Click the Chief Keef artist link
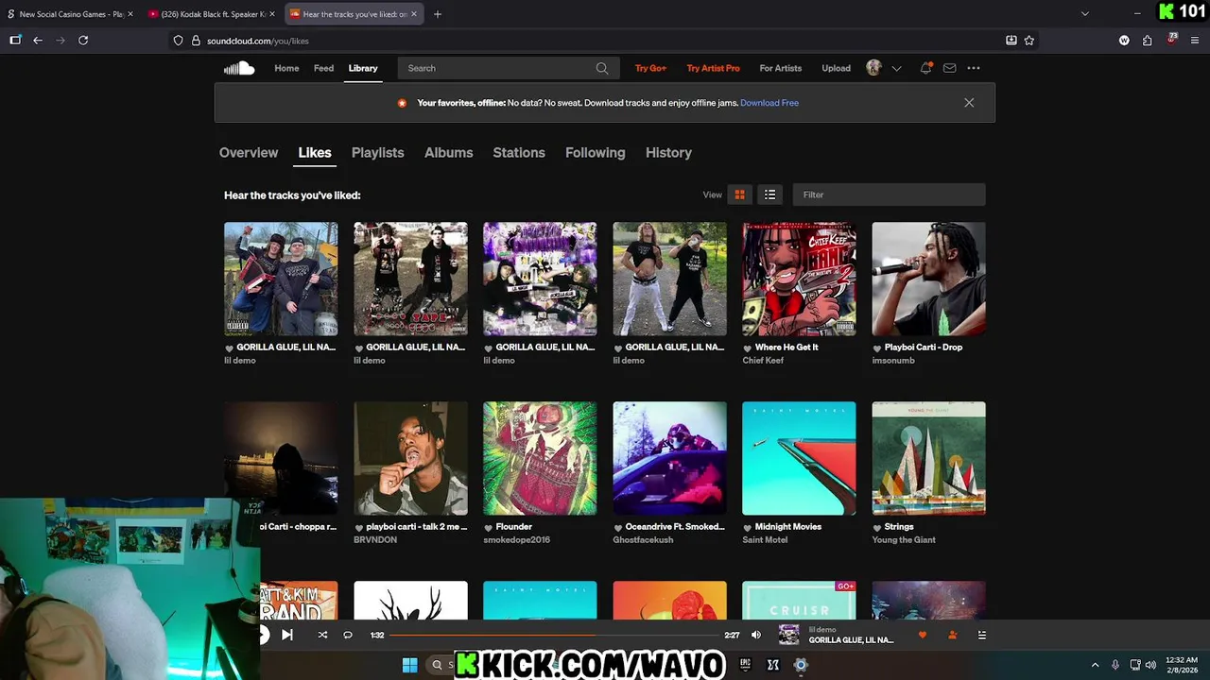 (763, 360)
